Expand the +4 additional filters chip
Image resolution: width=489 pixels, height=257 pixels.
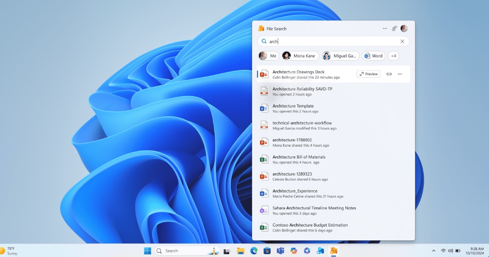(x=394, y=56)
